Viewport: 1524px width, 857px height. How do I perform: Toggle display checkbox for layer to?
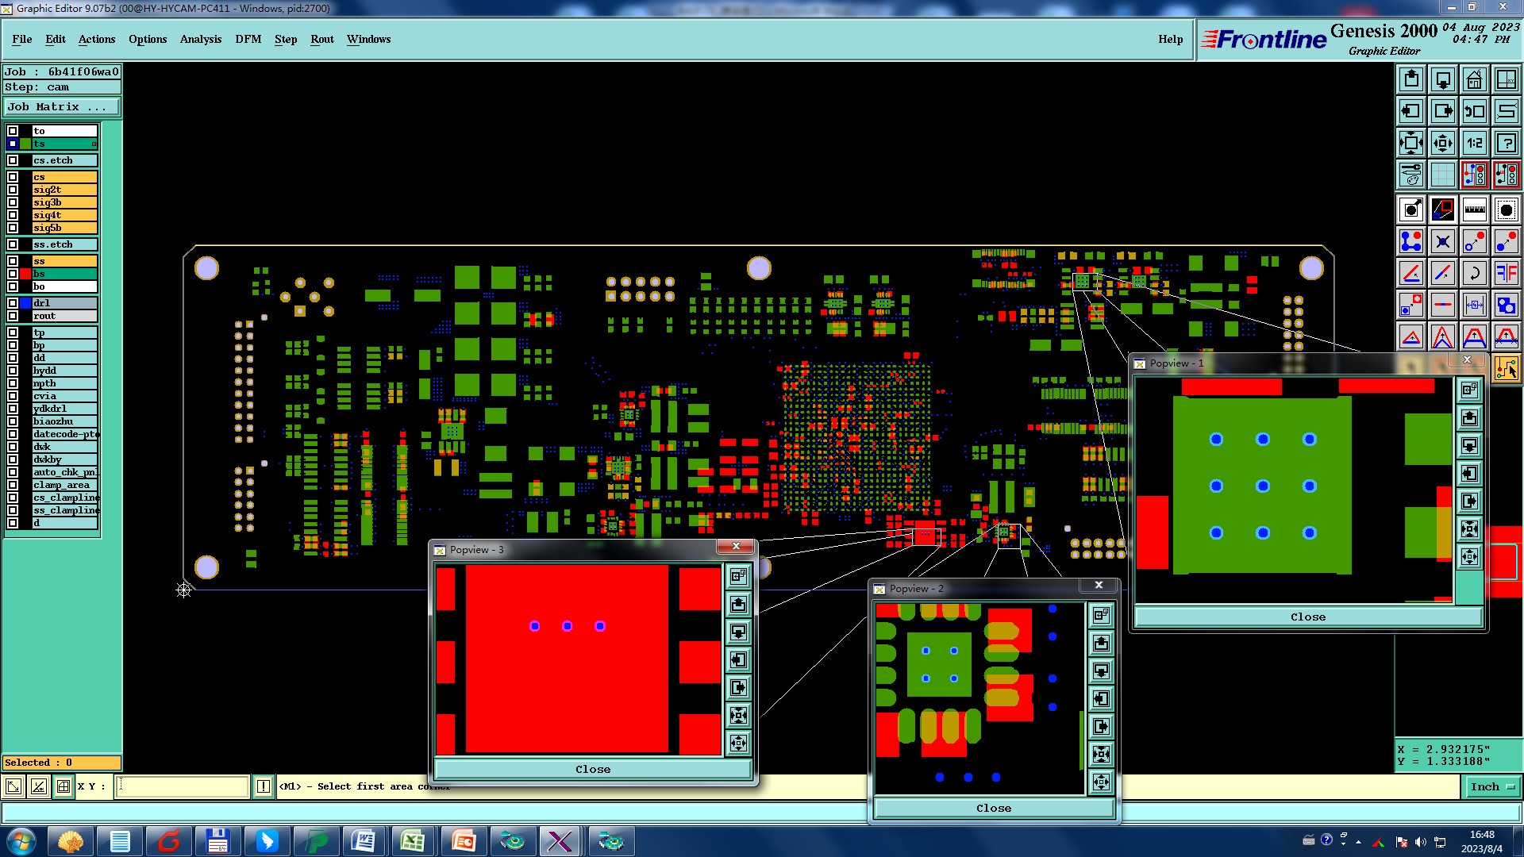pos(13,131)
